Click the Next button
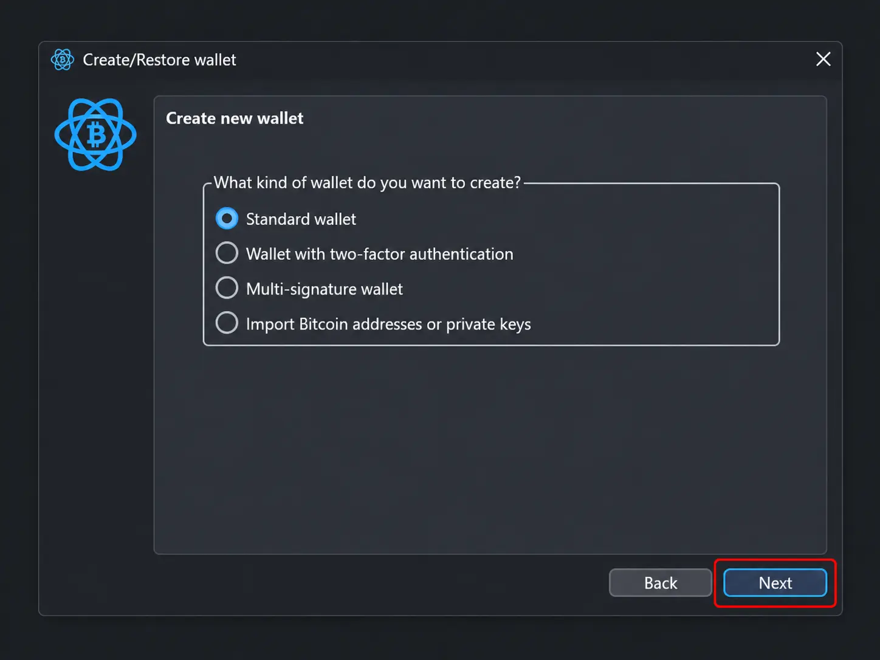This screenshot has height=660, width=880. pyautogui.click(x=775, y=583)
